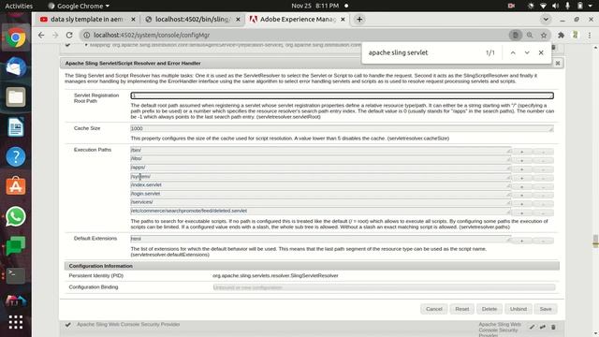Open the Files manager in dock
Screen dimensions: 599x337
16,97
